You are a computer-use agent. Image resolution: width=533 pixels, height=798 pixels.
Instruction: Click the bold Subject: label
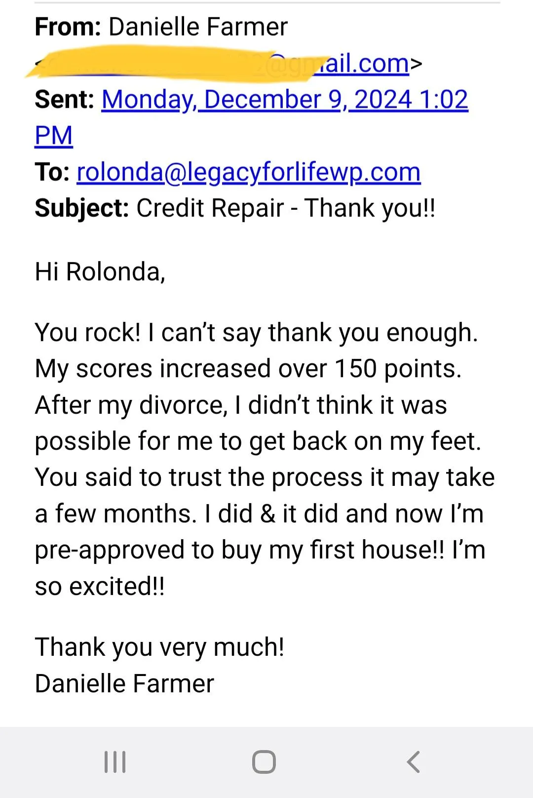tap(82, 208)
